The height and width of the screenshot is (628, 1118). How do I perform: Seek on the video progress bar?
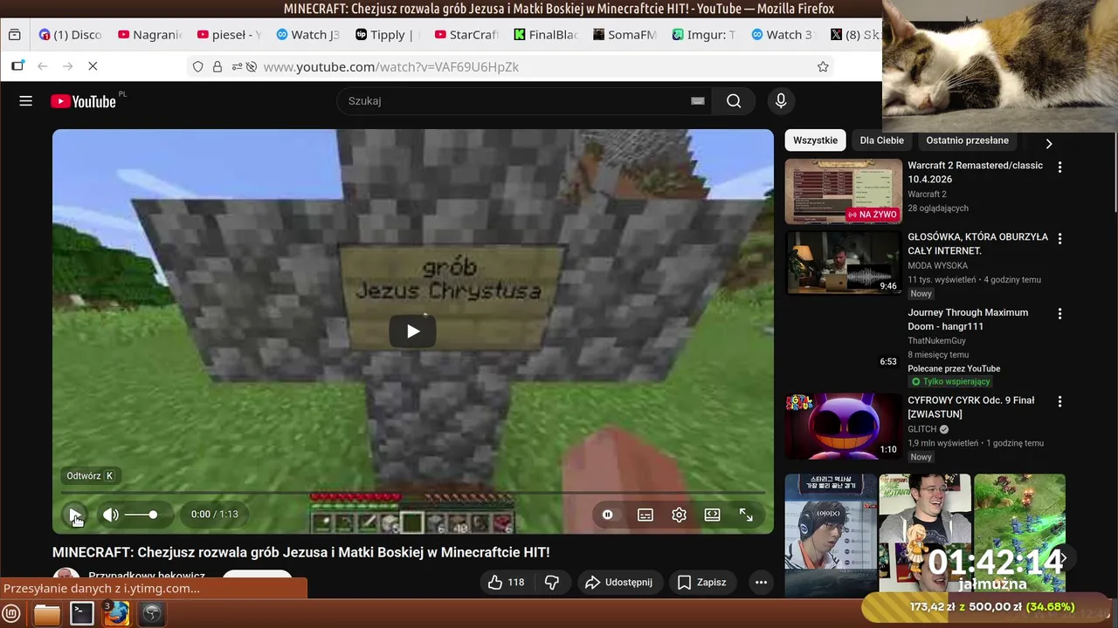(x=413, y=494)
